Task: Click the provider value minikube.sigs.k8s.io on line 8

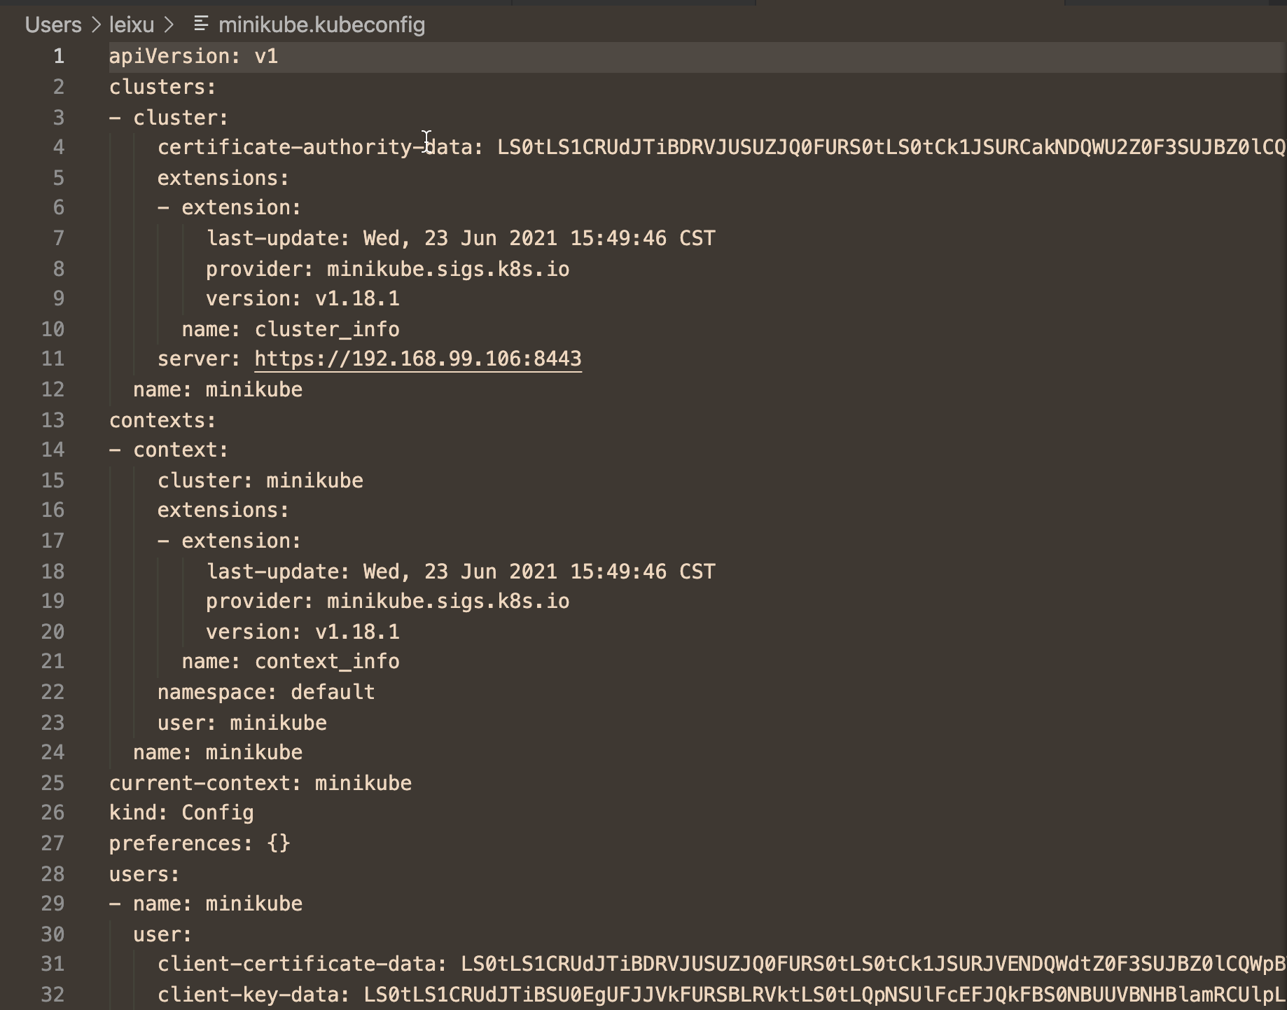Action: point(448,269)
